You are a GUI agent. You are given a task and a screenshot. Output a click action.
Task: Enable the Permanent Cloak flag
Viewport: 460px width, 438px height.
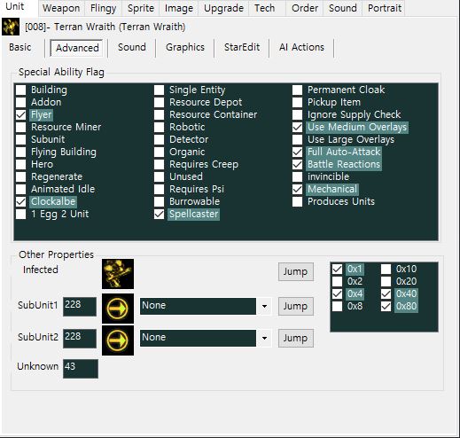298,90
